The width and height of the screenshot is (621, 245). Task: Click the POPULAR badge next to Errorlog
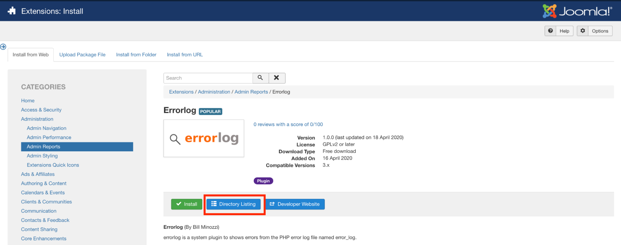pyautogui.click(x=210, y=111)
